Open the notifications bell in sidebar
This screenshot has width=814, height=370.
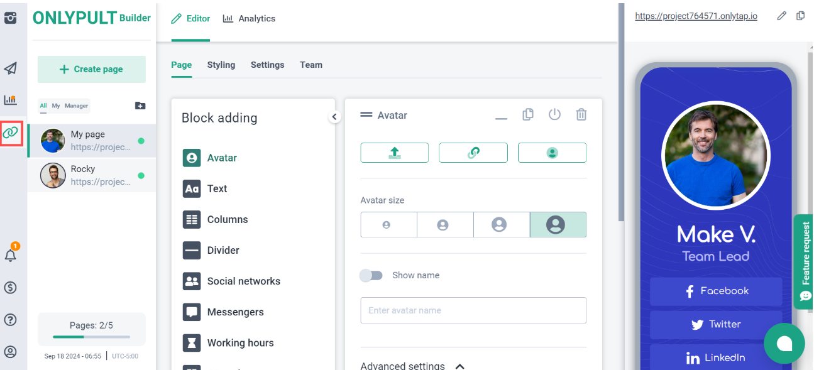[x=11, y=255]
